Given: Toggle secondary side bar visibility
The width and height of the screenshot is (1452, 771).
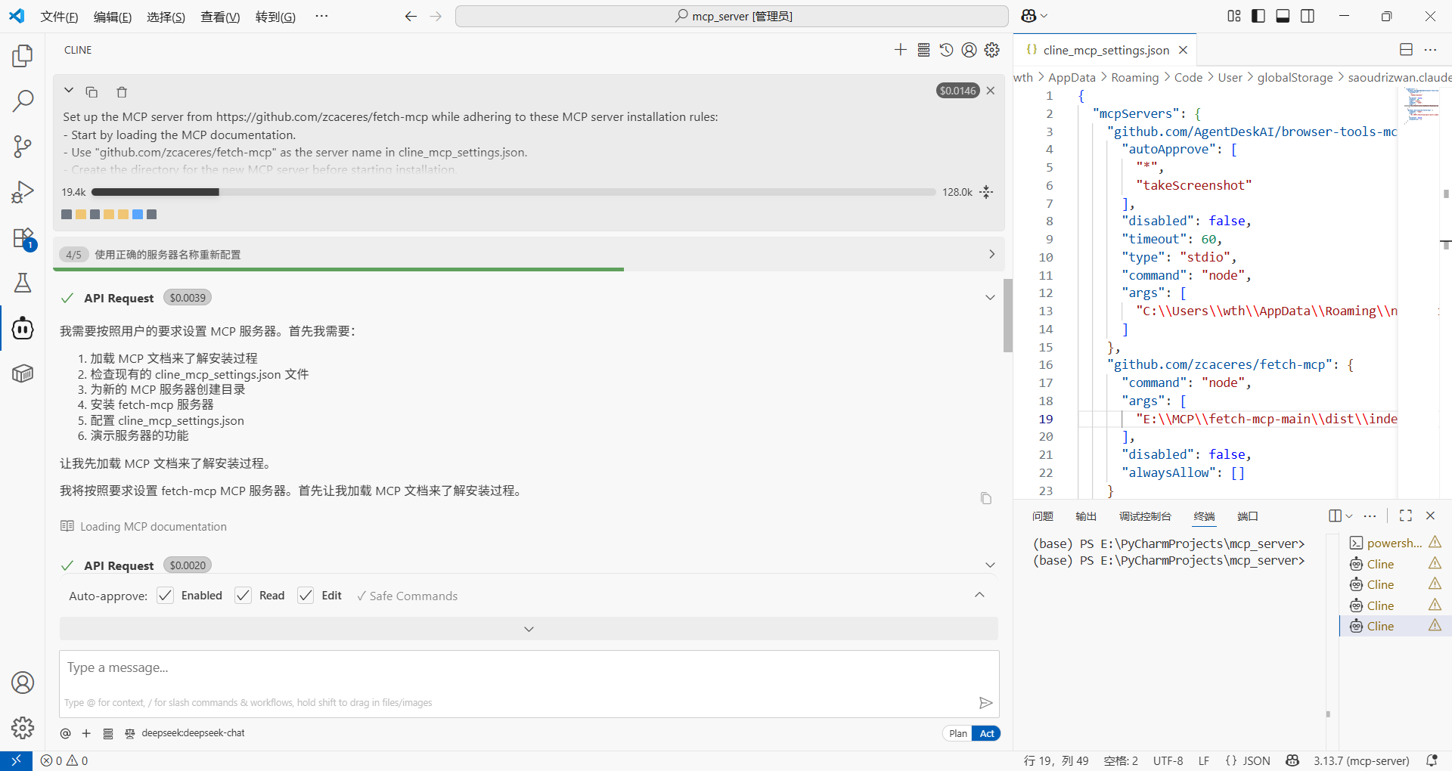Looking at the screenshot, I should coord(1308,16).
